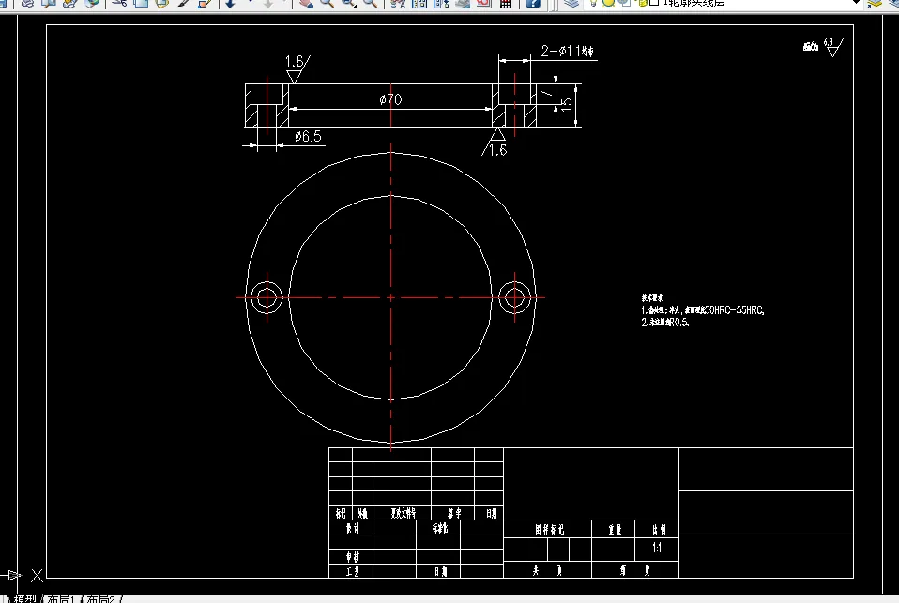Screen dimensions: 899x603
Task: Click the Copy toolbar icon
Action: tap(141, 3)
